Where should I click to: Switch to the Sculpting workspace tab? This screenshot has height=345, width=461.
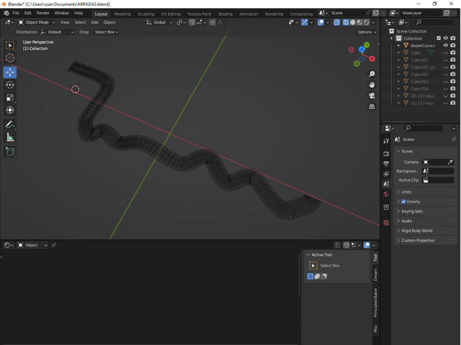146,14
